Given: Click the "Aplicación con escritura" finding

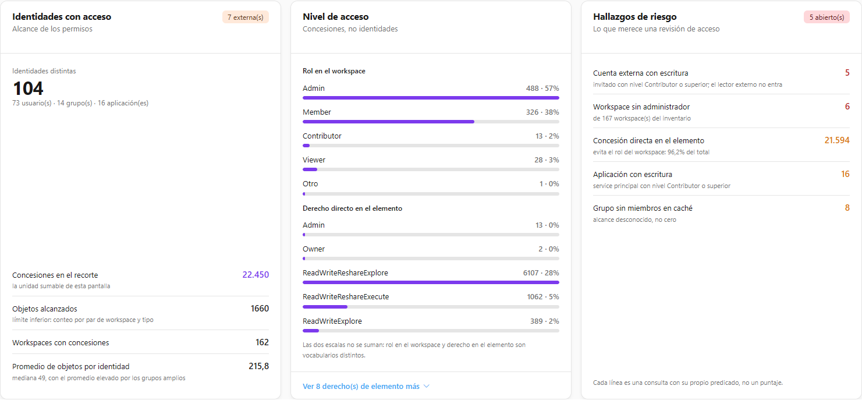Looking at the screenshot, I should pos(721,179).
